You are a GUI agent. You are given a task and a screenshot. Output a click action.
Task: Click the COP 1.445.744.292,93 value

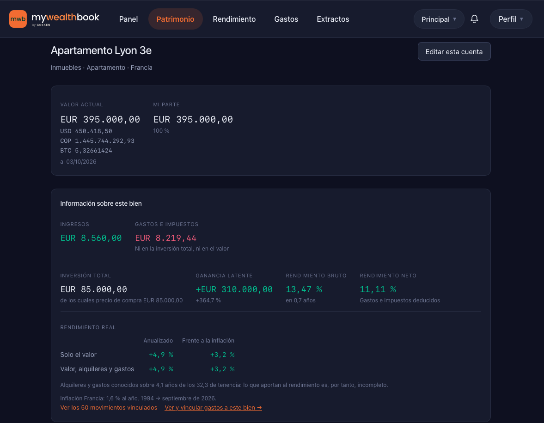point(97,141)
